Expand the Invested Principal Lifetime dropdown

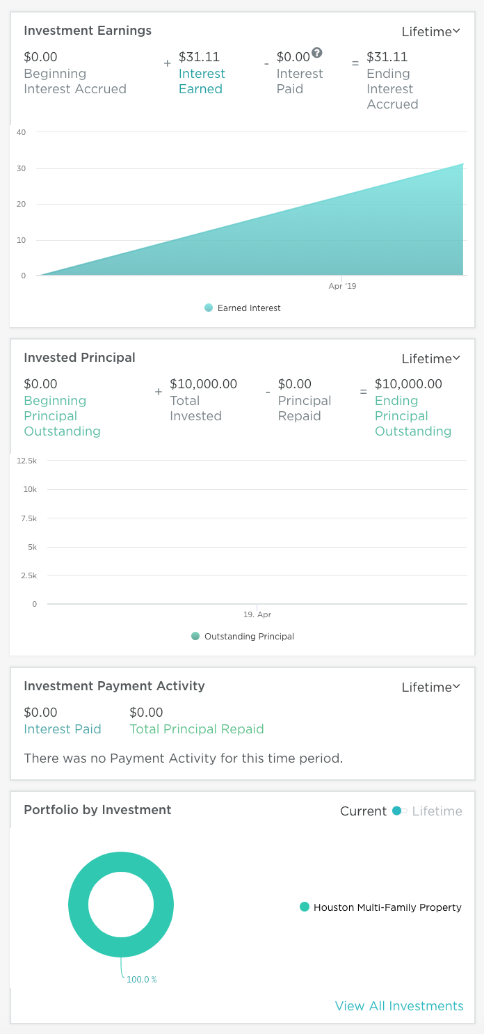point(431,358)
